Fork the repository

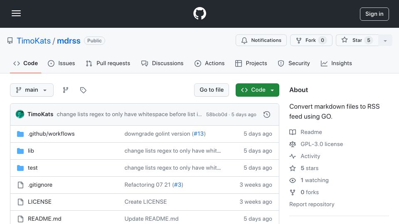(x=311, y=40)
